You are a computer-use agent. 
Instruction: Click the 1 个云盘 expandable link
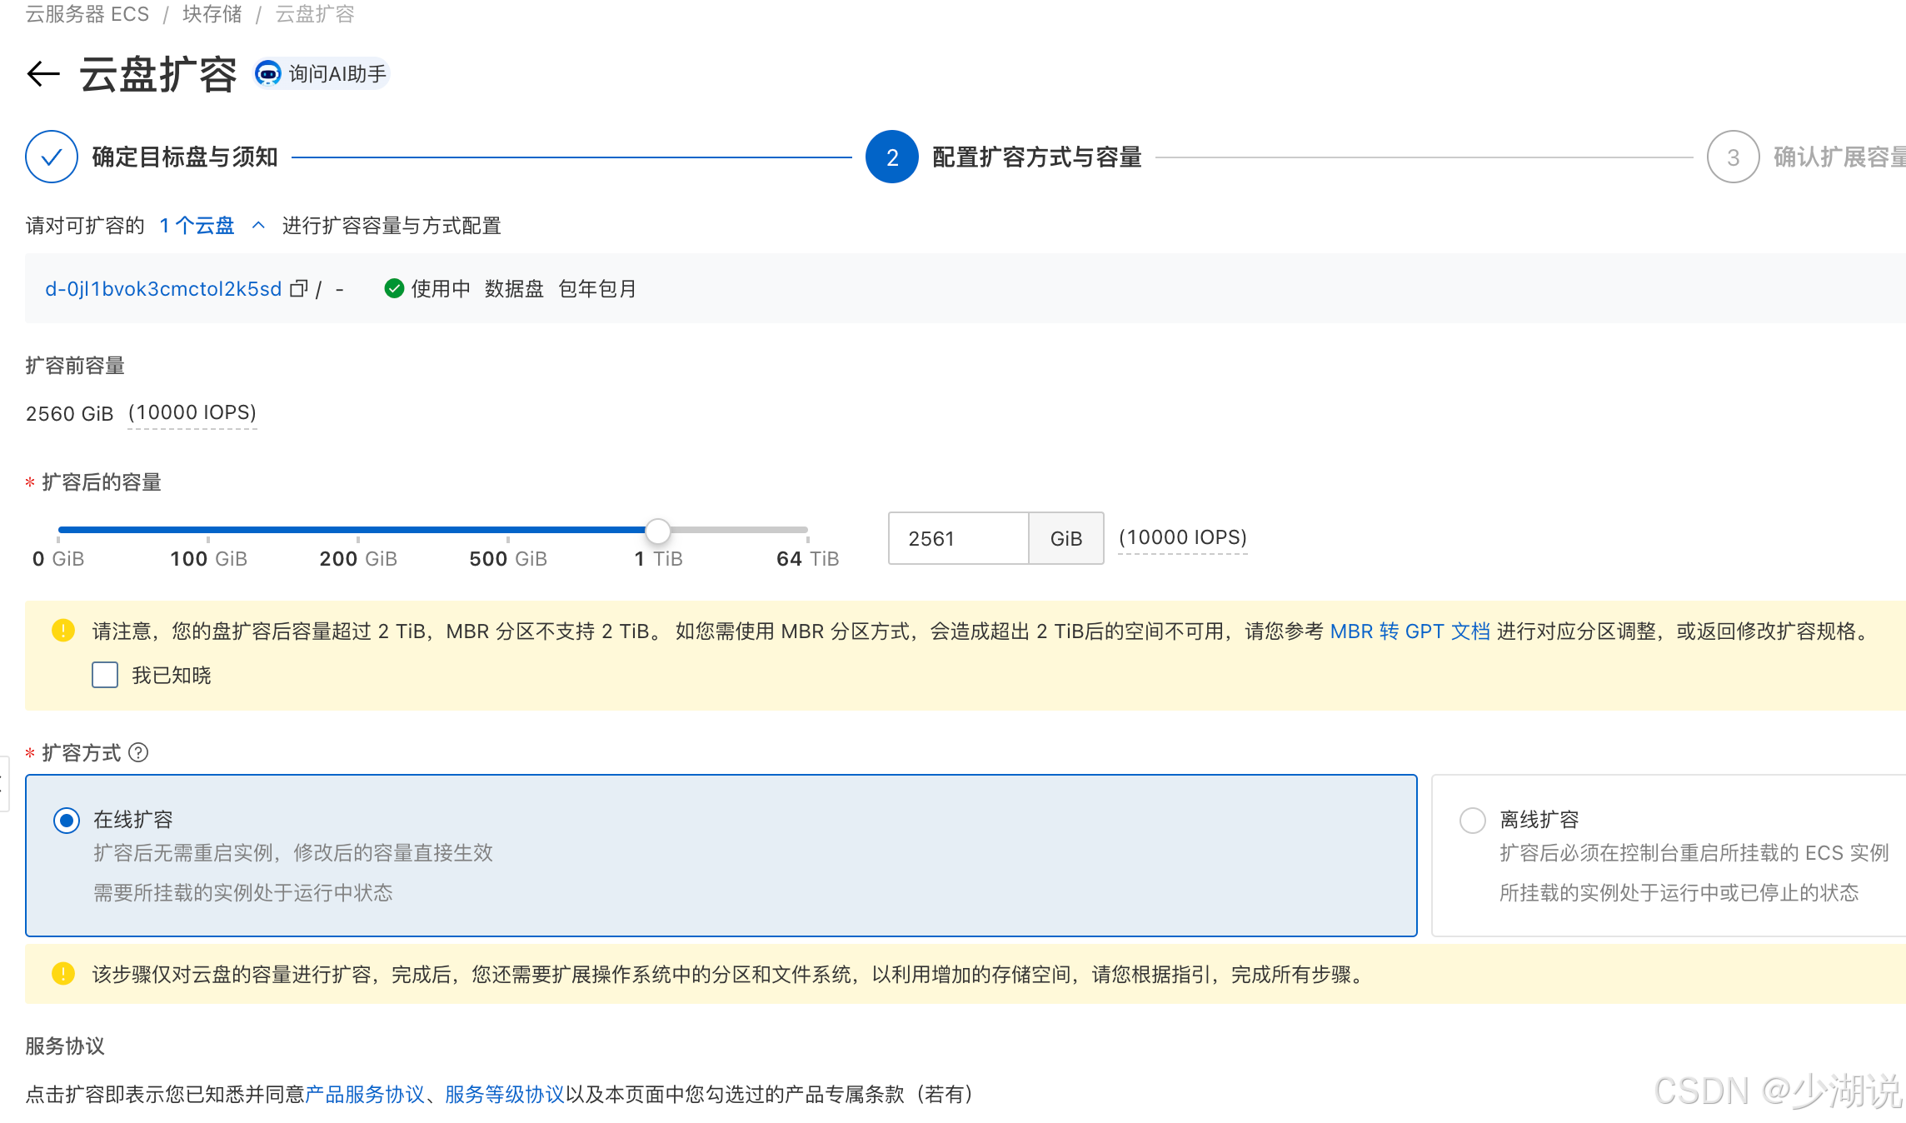coord(197,226)
